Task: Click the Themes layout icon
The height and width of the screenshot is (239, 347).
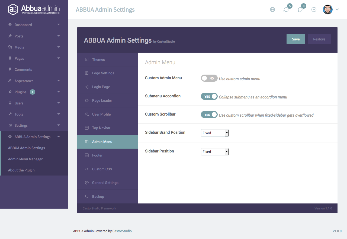Action: tap(87, 59)
